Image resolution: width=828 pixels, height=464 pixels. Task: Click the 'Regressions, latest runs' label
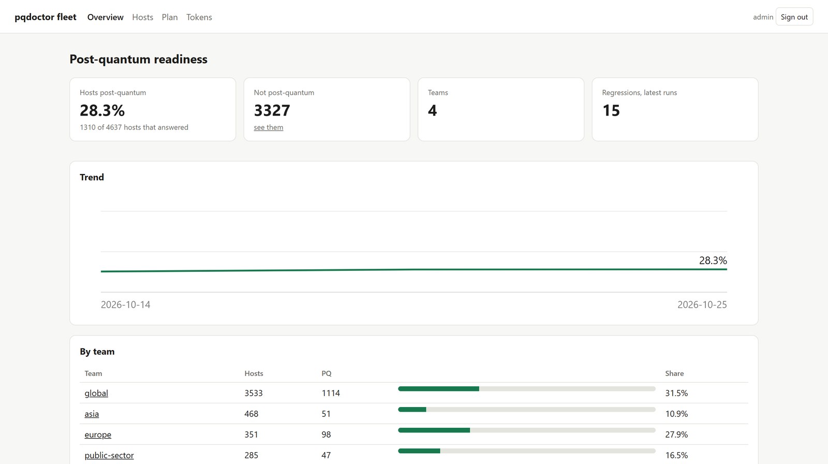click(640, 93)
